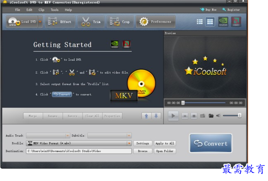The width and height of the screenshot is (268, 181).
Task: Open the Profile format dropdown
Action: [78, 143]
